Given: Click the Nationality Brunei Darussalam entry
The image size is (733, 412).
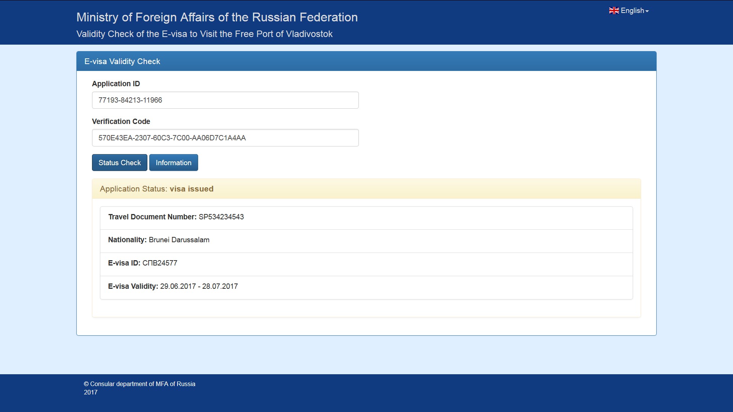Looking at the screenshot, I should pyautogui.click(x=159, y=240).
